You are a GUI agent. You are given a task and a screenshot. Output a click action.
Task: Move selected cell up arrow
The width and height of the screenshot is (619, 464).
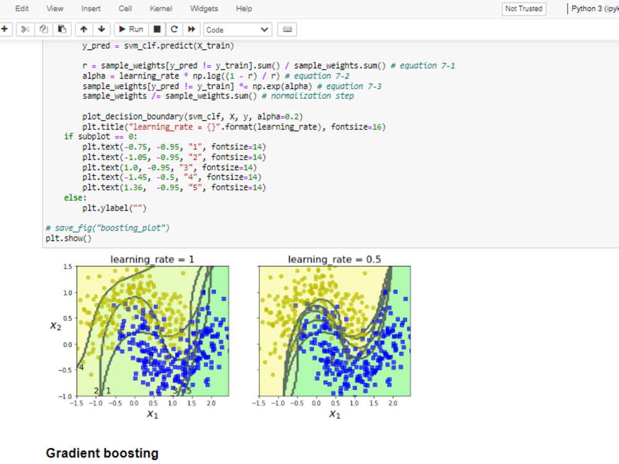point(84,29)
